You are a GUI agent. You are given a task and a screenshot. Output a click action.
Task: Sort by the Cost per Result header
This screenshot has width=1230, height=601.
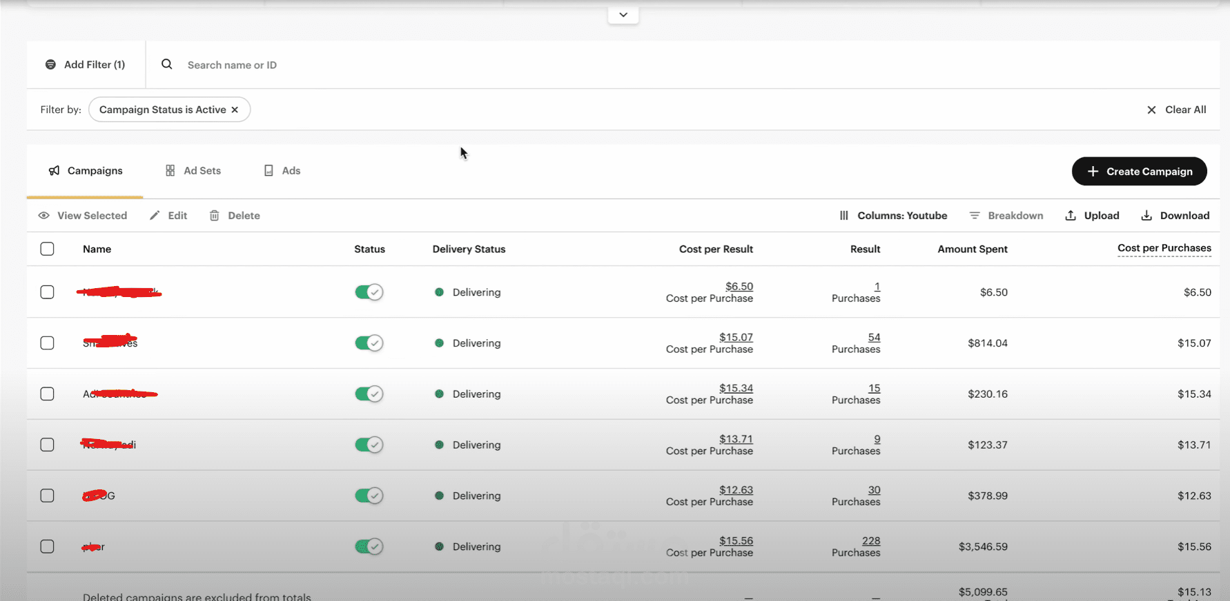[x=716, y=249]
